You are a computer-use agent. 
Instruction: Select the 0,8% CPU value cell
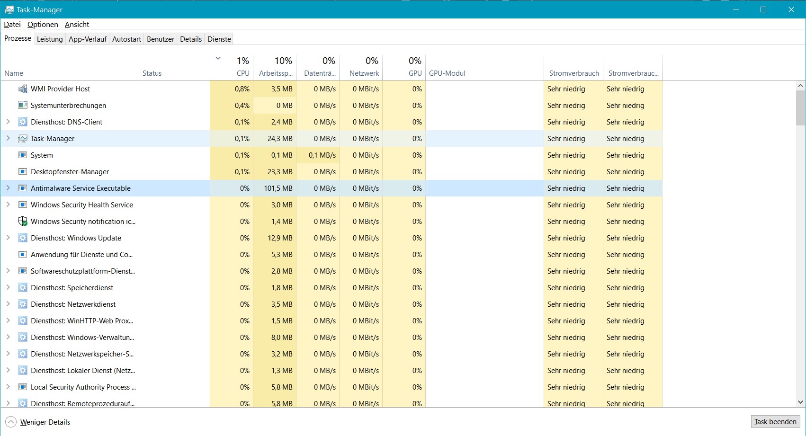[x=232, y=89]
